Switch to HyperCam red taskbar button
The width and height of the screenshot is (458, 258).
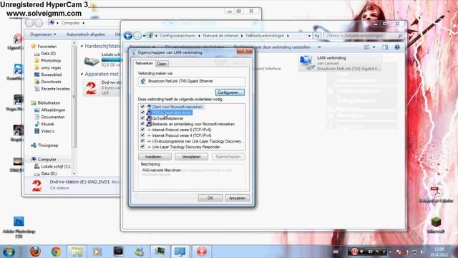click(202, 252)
